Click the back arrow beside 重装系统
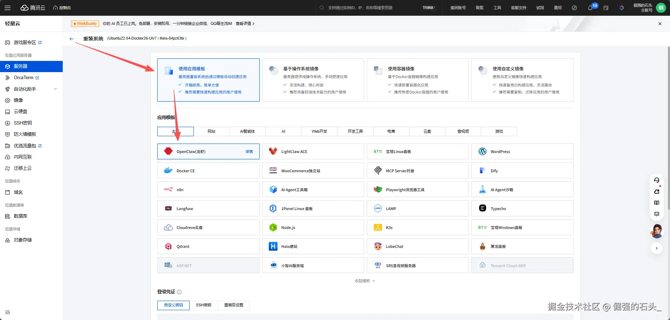The width and height of the screenshot is (670, 320). click(71, 39)
